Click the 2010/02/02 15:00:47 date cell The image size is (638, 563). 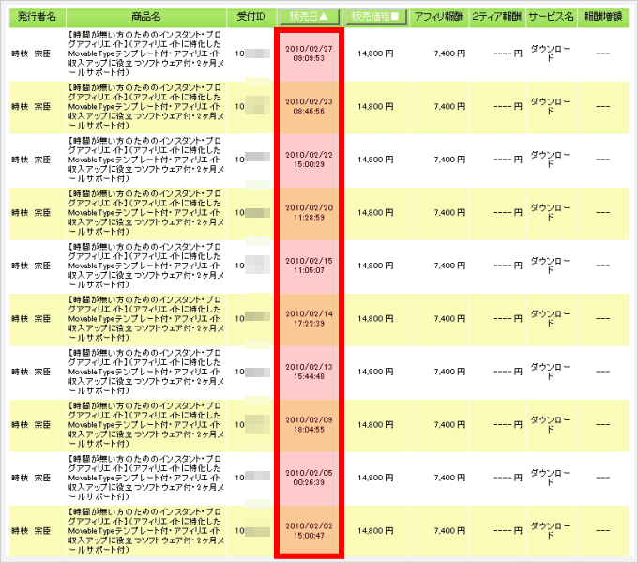[x=309, y=530]
